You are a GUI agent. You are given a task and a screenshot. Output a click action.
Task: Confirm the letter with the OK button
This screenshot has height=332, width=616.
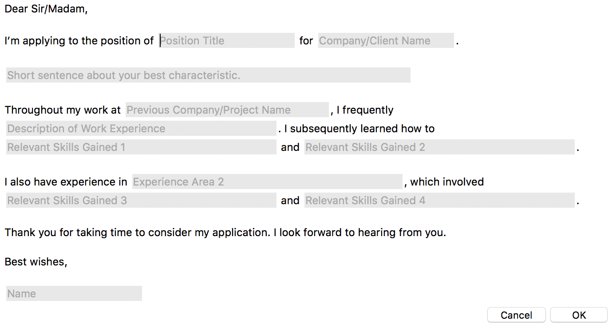click(x=579, y=315)
